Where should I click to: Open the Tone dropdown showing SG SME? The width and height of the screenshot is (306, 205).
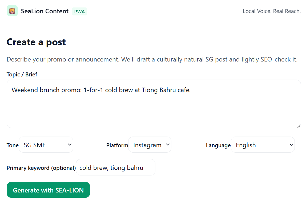46,145
